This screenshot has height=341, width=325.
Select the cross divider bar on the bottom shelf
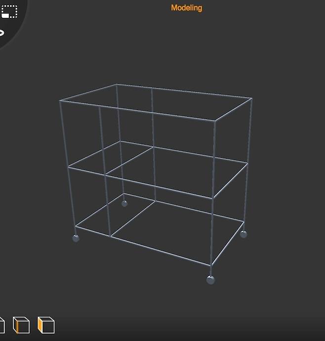[x=133, y=218]
